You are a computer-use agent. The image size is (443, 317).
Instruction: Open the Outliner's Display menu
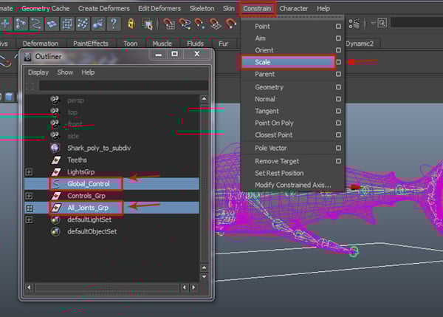point(38,72)
